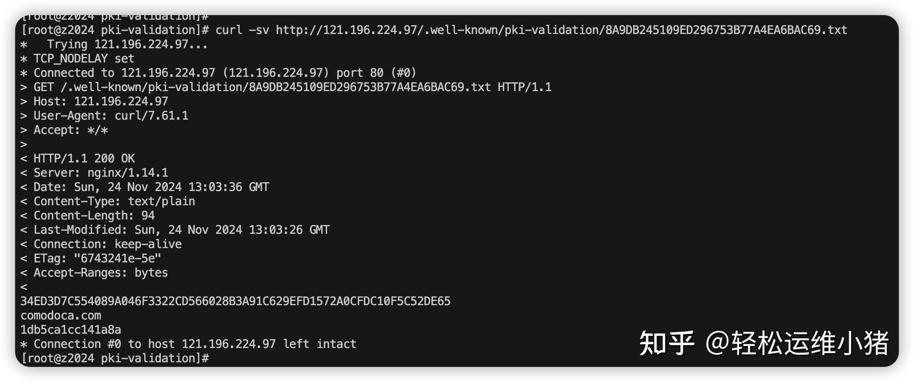This screenshot has width=914, height=382.
Task: Click the ETag value "6743241e-5e"
Action: (x=117, y=259)
